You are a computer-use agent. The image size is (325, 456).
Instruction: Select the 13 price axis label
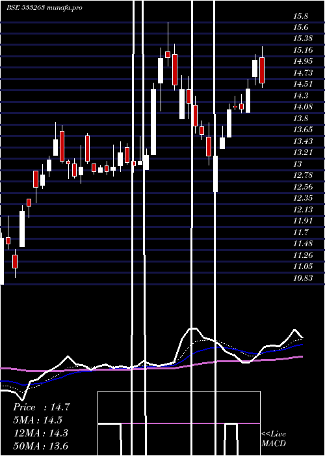point(298,164)
